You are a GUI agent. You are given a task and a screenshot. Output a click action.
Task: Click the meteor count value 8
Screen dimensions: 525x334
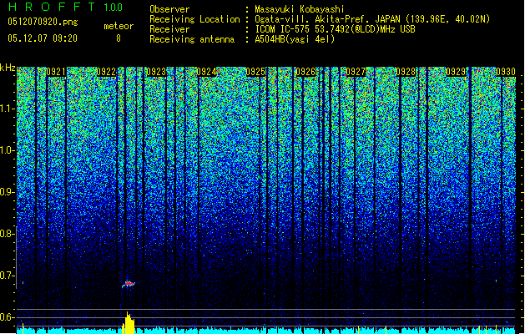click(119, 39)
